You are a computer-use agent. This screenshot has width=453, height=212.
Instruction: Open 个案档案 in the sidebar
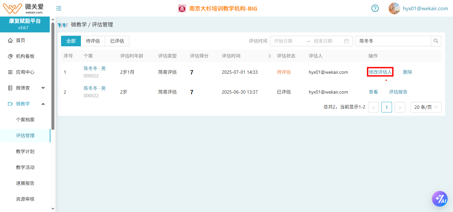[x=25, y=120]
